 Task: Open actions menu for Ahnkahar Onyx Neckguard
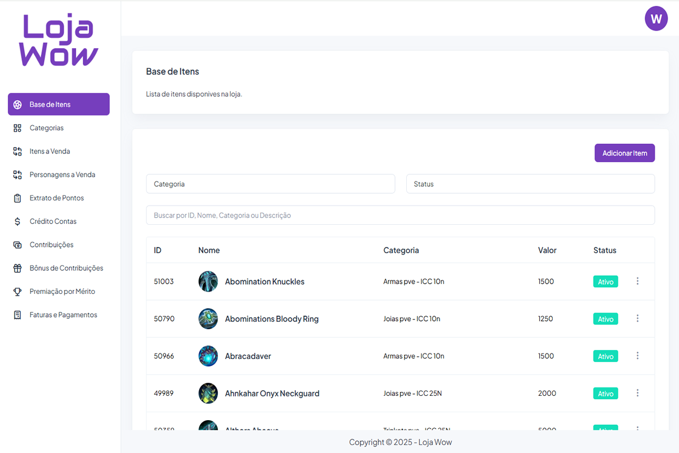click(638, 393)
